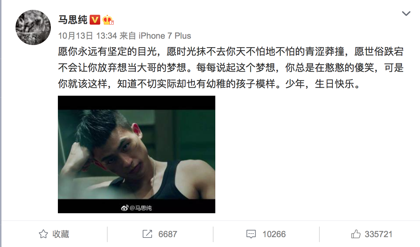Like the post with thumbs-up icon
Image resolution: width=420 pixels, height=247 pixels.
356,234
